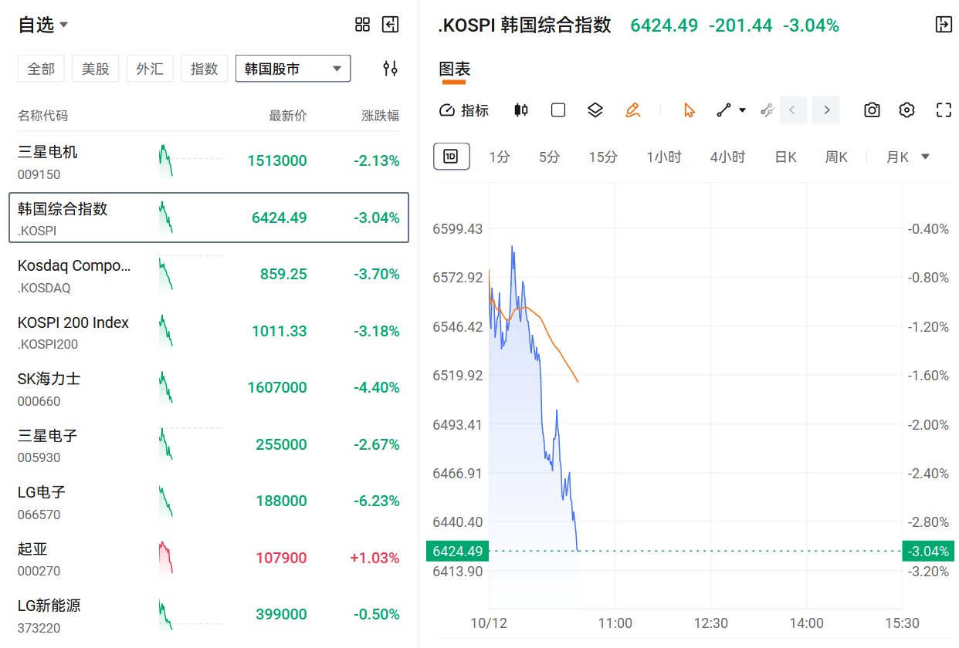Viewport: 959px width, 648px height.
Task: Switch chart to 周K interval
Action: [x=836, y=157]
